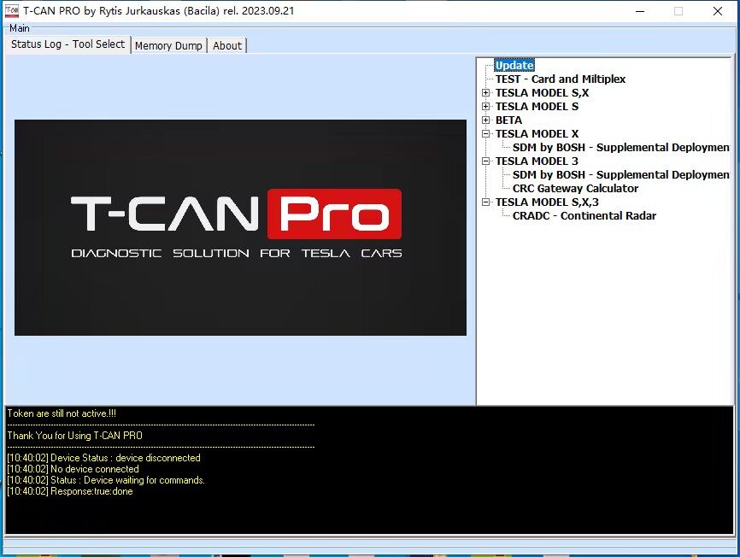This screenshot has height=557, width=740.
Task: Expand the TESLA MODEL S node
Action: pyautogui.click(x=485, y=107)
